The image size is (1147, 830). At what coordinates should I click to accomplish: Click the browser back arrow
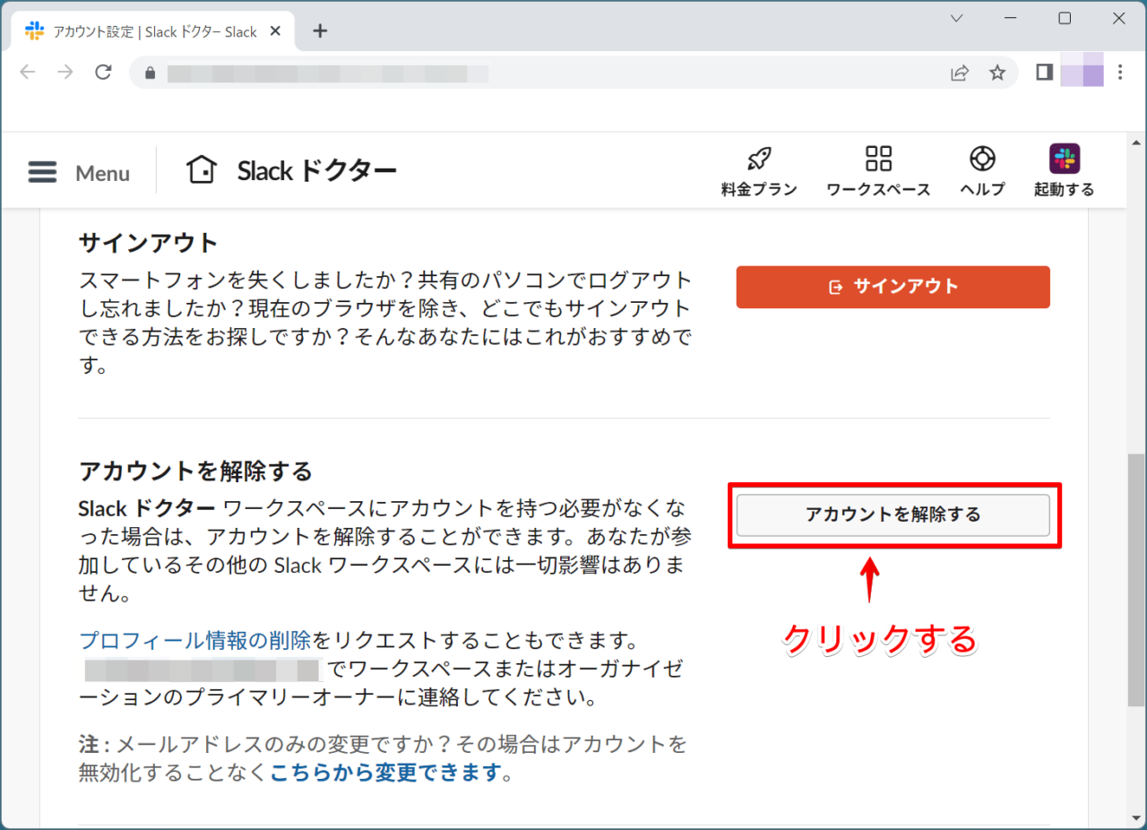(x=28, y=73)
